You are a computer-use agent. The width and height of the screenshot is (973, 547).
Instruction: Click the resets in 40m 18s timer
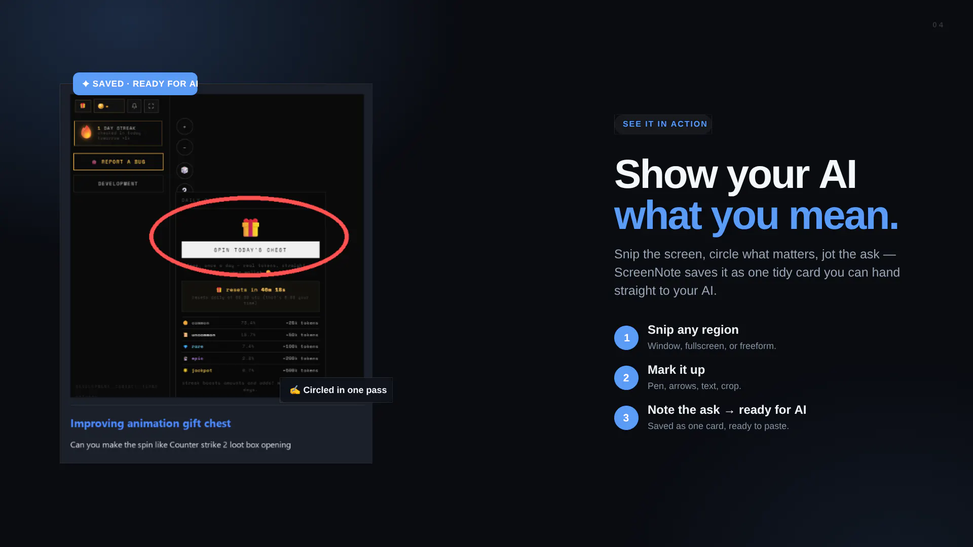tap(251, 290)
